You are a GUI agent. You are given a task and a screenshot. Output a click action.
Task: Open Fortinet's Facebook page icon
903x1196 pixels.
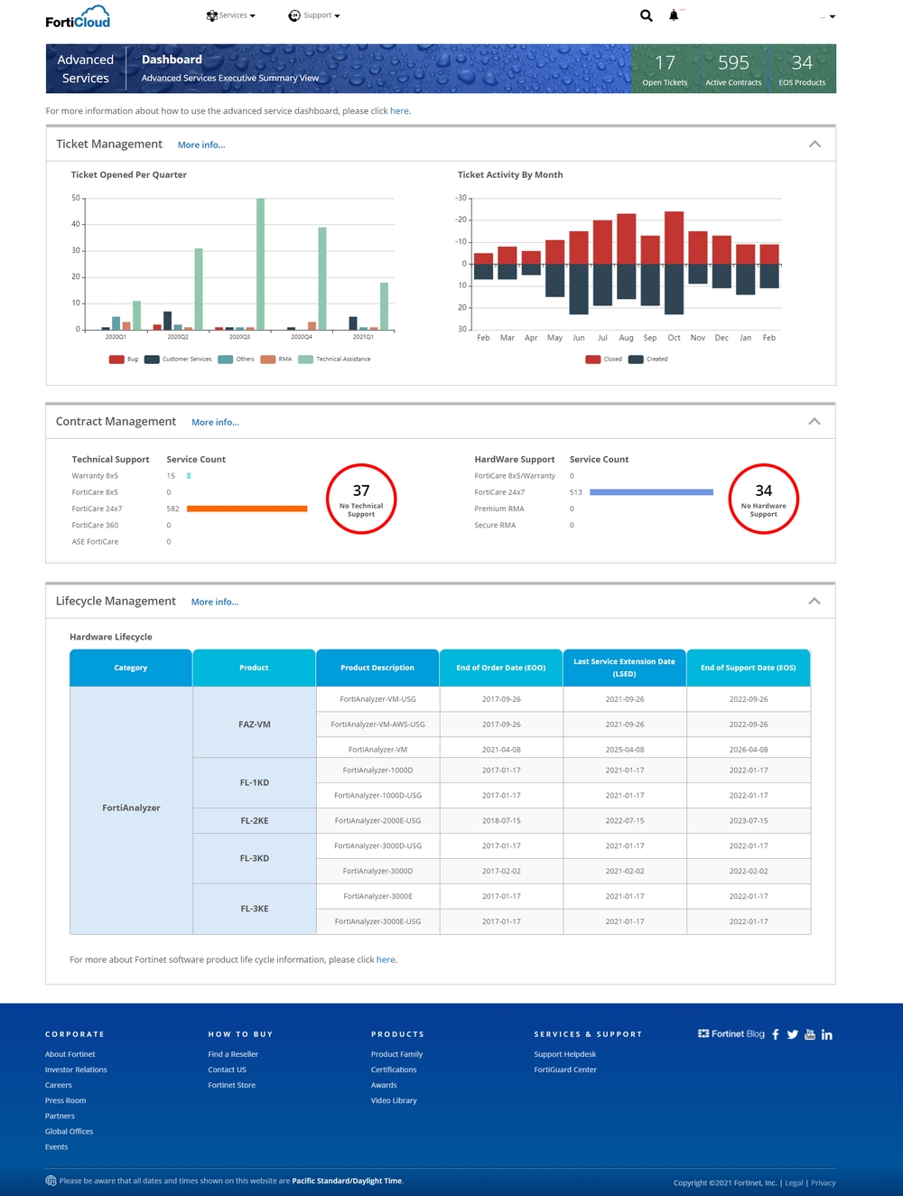776,1034
